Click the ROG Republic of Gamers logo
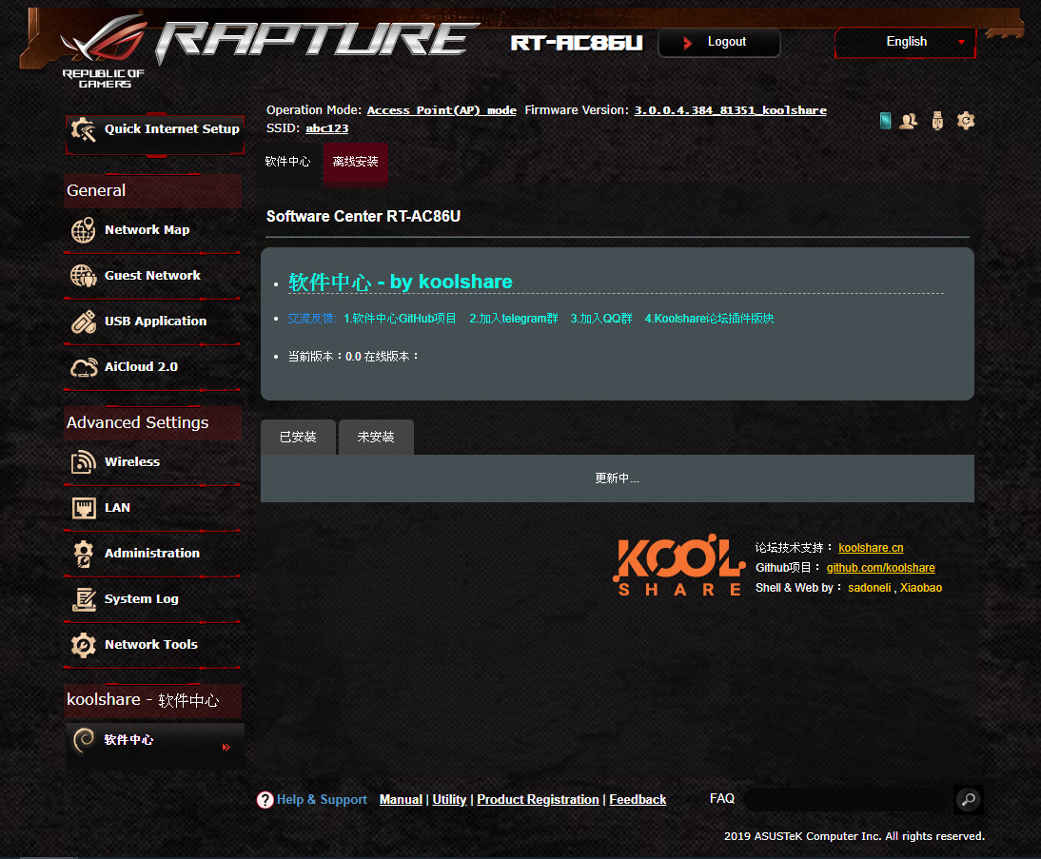Viewport: 1041px width, 859px height. pyautogui.click(x=104, y=51)
